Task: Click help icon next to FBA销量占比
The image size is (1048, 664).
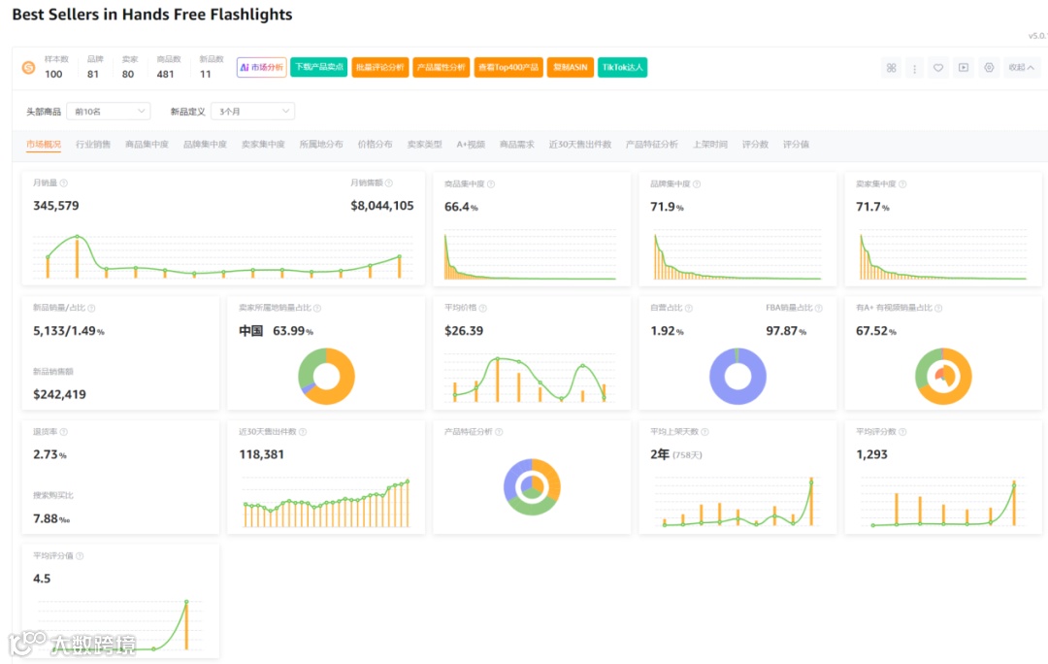Action: click(819, 309)
